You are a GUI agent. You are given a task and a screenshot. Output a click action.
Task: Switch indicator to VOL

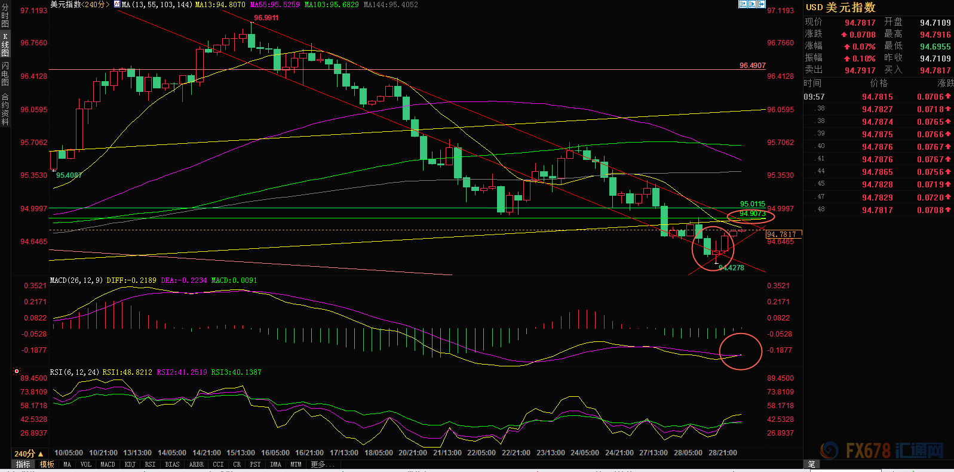86,464
